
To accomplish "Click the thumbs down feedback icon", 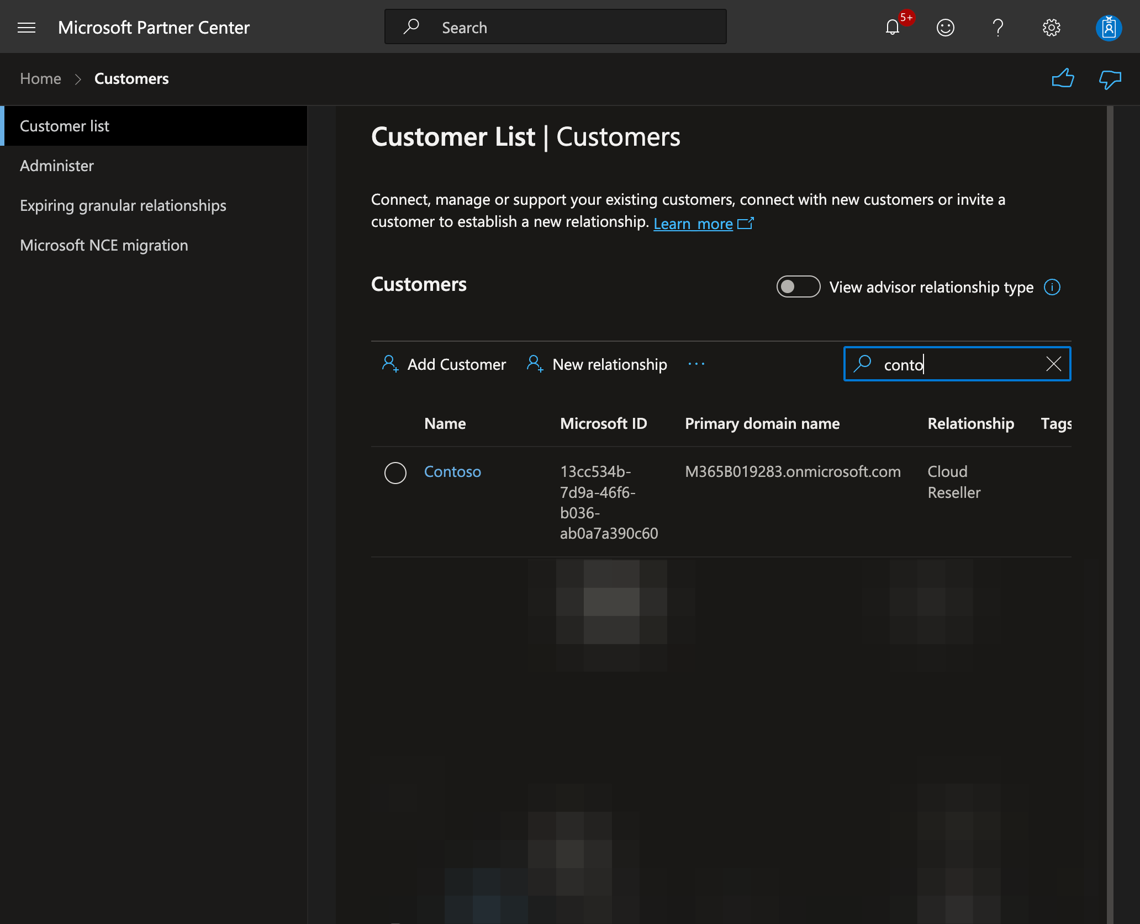I will click(1110, 79).
